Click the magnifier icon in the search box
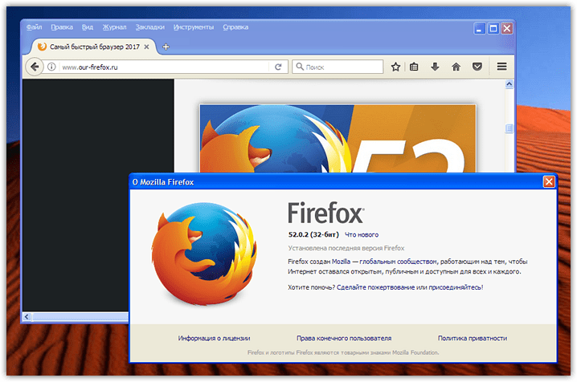The height and width of the screenshot is (382, 577). click(300, 67)
